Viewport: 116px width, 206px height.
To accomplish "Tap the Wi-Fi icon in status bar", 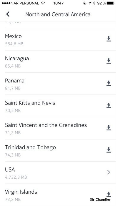I will [43, 3].
